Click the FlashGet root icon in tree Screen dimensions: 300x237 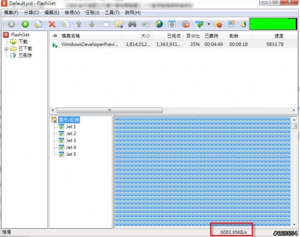(6, 35)
